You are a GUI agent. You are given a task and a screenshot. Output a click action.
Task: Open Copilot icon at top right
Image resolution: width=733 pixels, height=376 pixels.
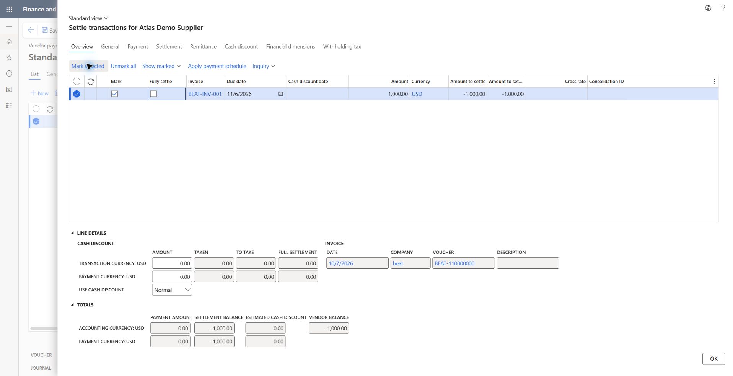click(x=708, y=8)
